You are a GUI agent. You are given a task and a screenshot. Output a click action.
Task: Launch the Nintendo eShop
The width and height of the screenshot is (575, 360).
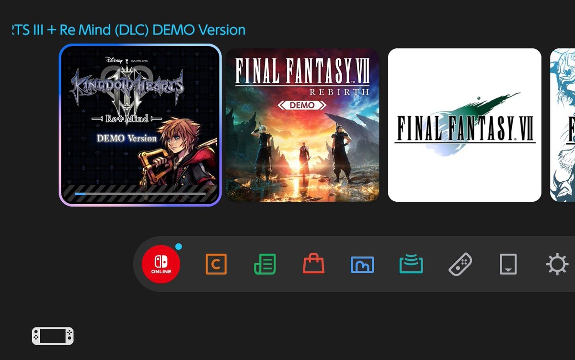tap(314, 264)
